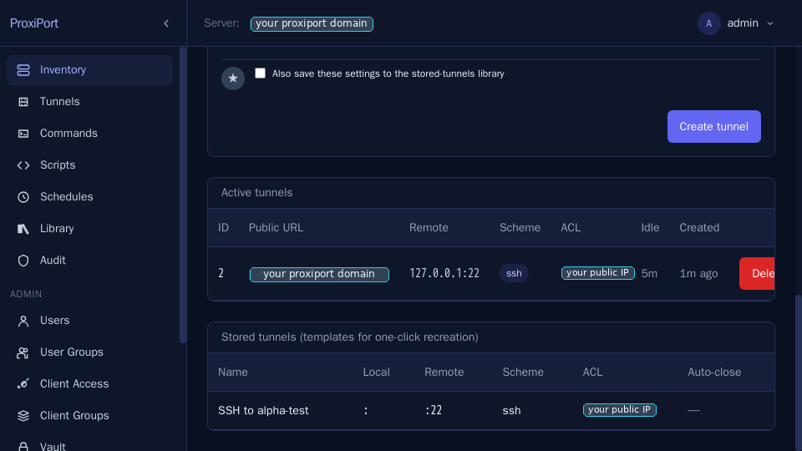
Task: Click the admin avatar circle
Action: point(709,23)
